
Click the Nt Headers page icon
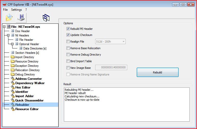pos(12,35)
